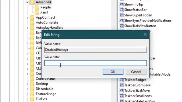The height and width of the screenshot is (102, 182).
Task: Select the TaskbarSmallIcons value name
Action: tap(138, 96)
